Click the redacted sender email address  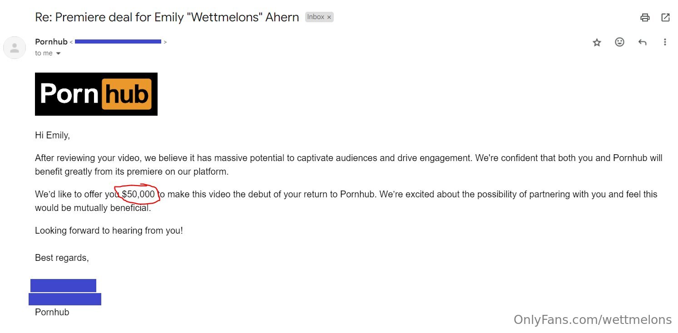[x=118, y=42]
